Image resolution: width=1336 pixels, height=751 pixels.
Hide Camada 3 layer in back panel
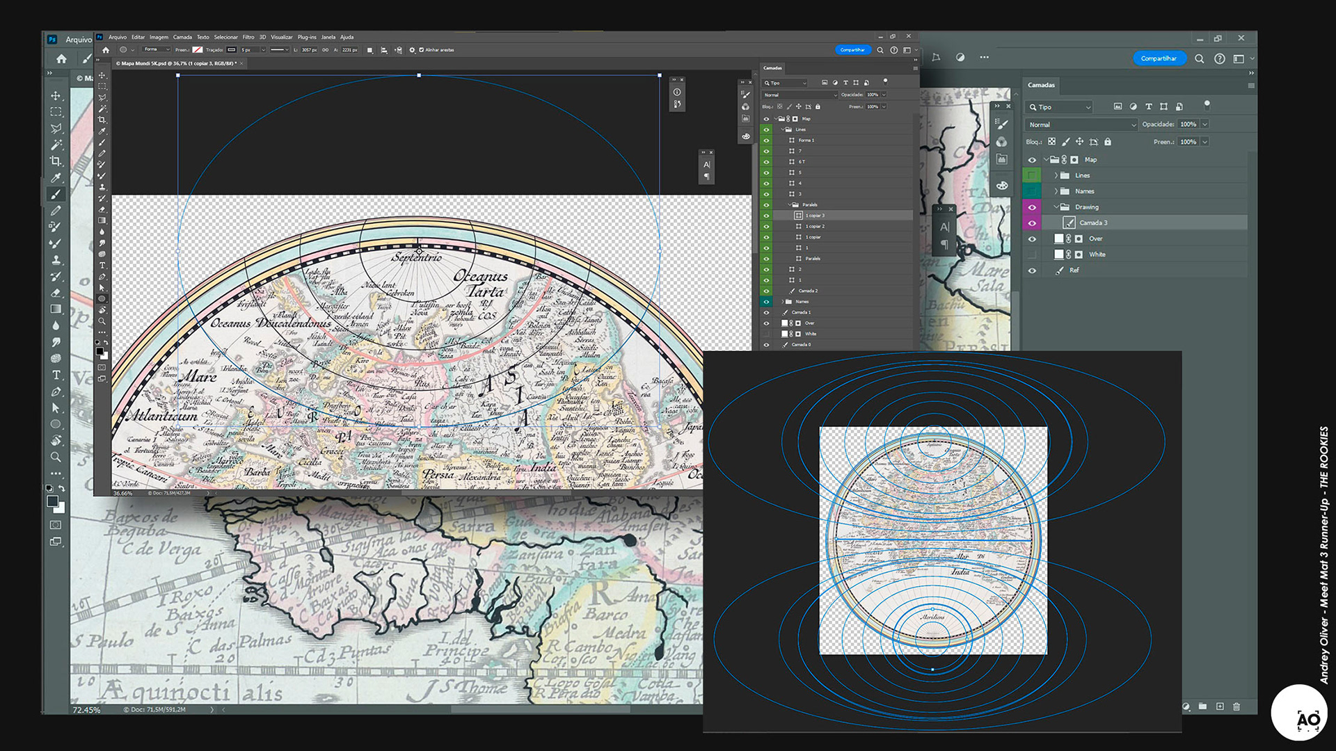click(x=1032, y=223)
